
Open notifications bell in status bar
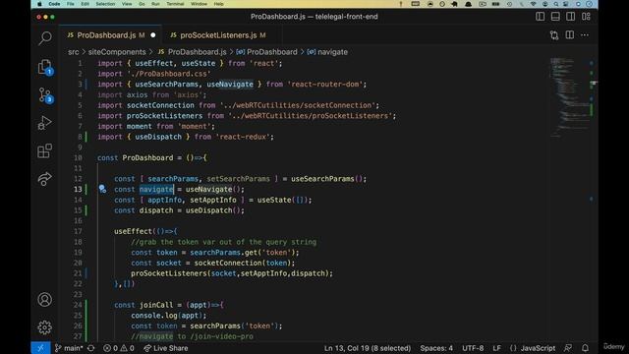pos(586,348)
